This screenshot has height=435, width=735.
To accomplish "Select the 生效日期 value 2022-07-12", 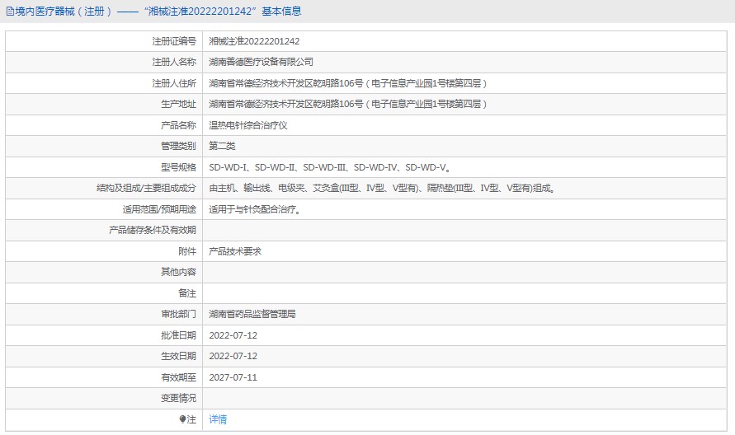I will tap(233, 356).
